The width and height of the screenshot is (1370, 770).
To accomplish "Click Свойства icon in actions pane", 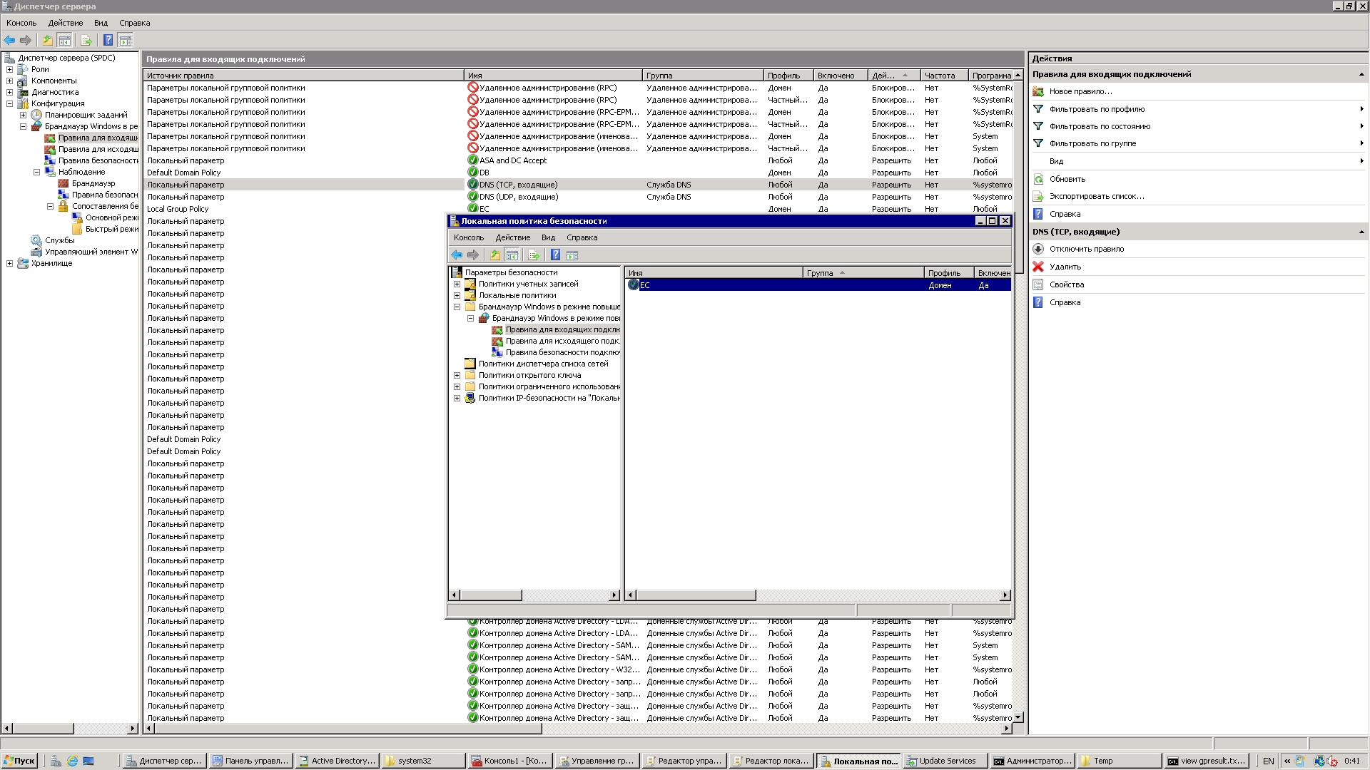I will coord(1038,284).
